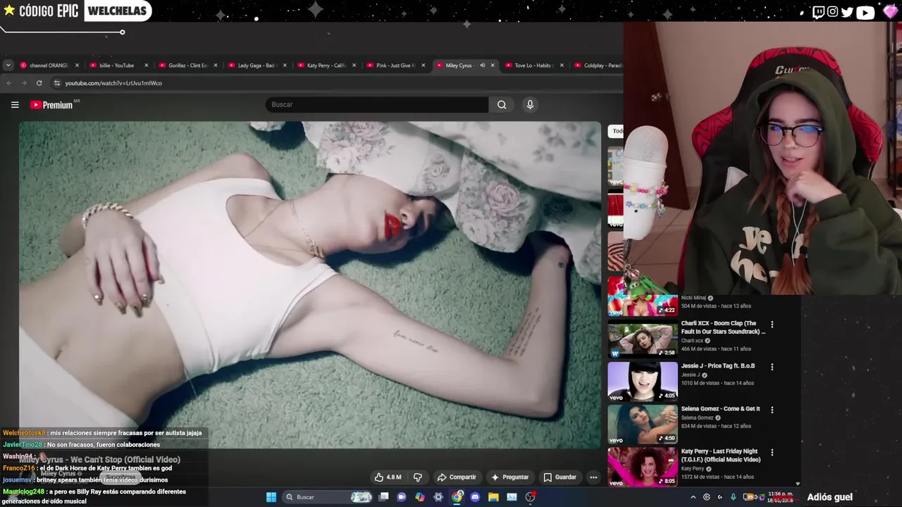The image size is (902, 507).
Task: Open the Twitch icon in overlay header
Action: pos(818,11)
